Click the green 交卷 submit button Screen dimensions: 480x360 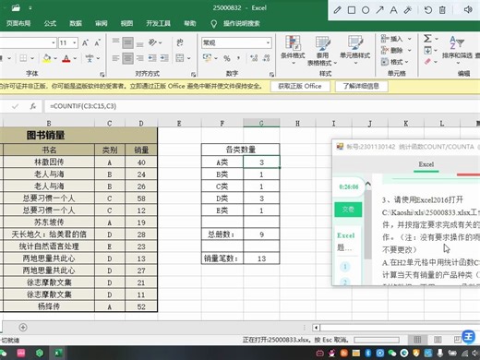(348, 210)
